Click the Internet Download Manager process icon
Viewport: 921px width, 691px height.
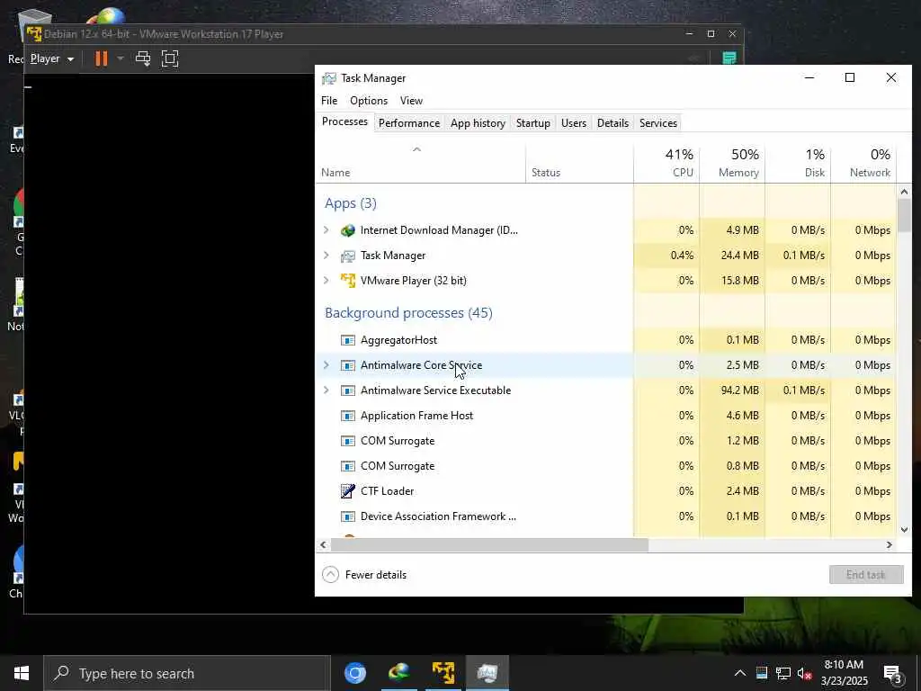[348, 230]
